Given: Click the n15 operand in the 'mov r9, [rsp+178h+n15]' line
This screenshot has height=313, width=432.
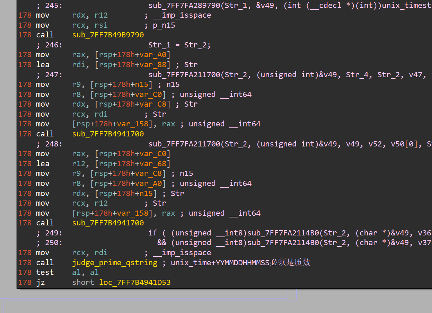Looking at the screenshot, I should coord(142,84).
